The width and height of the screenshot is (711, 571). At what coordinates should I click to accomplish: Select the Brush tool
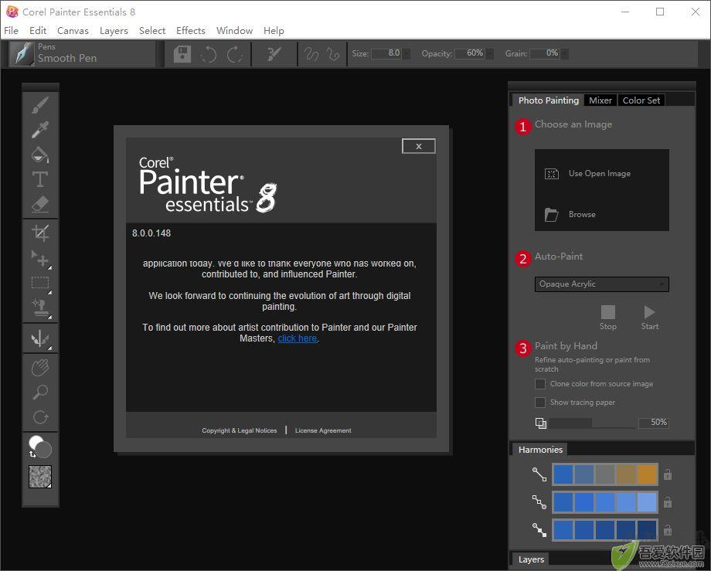click(40, 105)
